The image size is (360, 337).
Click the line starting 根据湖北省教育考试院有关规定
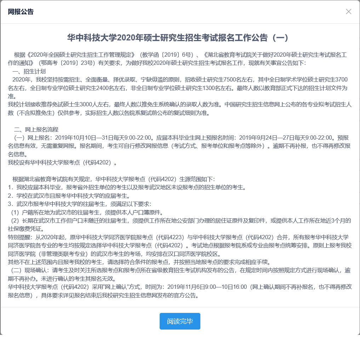point(114,179)
